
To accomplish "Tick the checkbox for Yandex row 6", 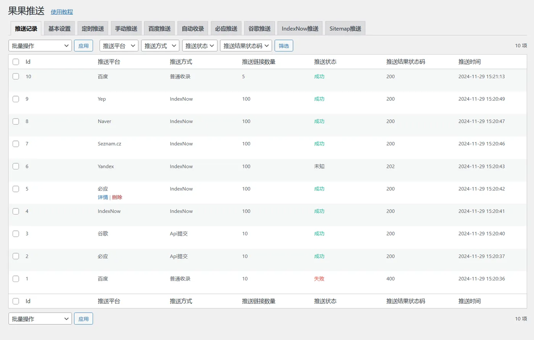I will tap(16, 166).
